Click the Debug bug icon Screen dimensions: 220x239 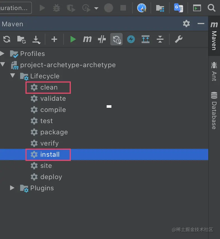[57, 8]
